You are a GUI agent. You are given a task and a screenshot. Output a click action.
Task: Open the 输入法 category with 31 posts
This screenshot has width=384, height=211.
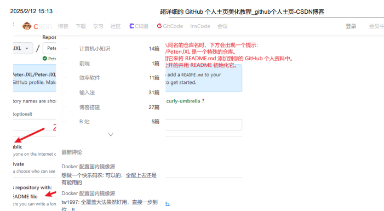[87, 93]
